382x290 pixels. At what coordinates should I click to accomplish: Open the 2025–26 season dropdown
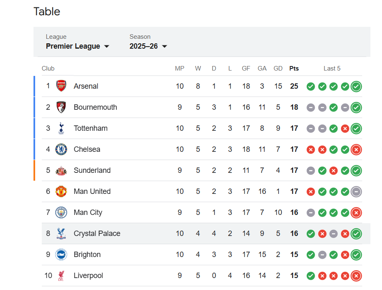click(x=148, y=46)
